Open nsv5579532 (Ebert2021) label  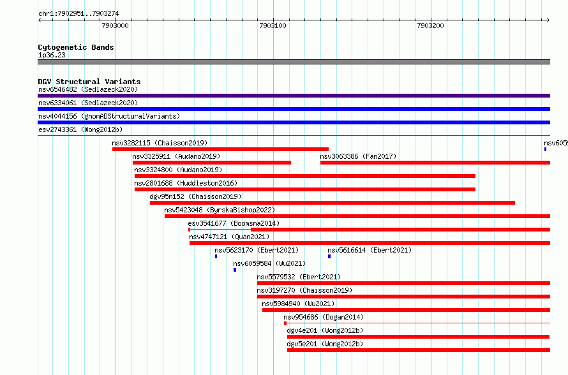pos(299,277)
